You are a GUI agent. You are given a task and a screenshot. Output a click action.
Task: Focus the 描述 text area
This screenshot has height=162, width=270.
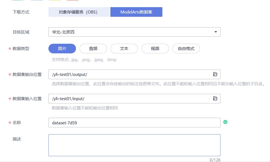pos(134,145)
